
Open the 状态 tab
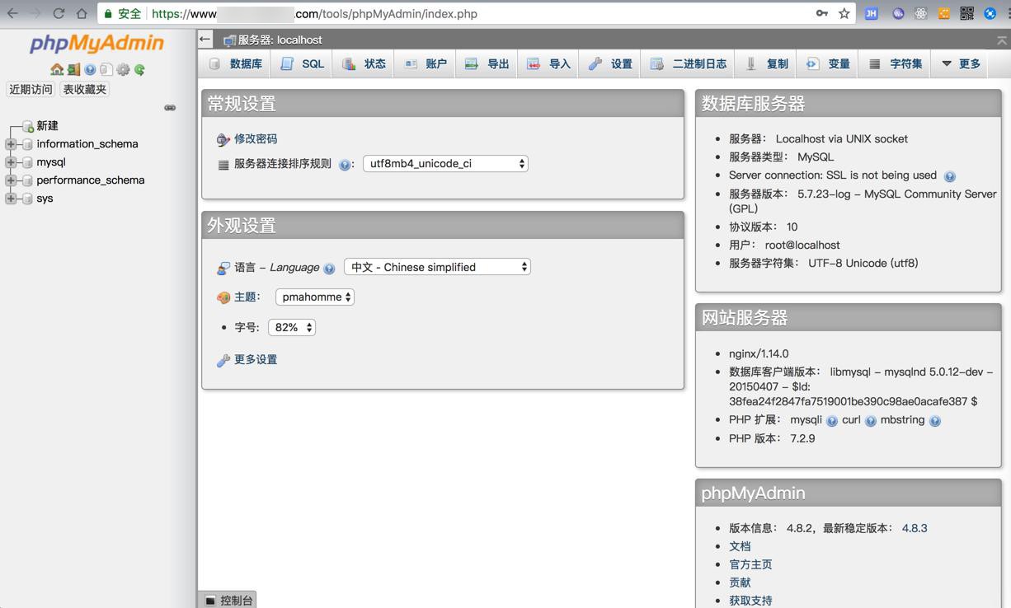(364, 63)
